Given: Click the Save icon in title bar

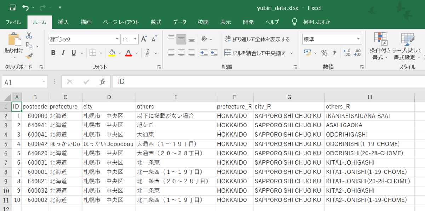Looking at the screenshot, I should (x=12, y=7).
